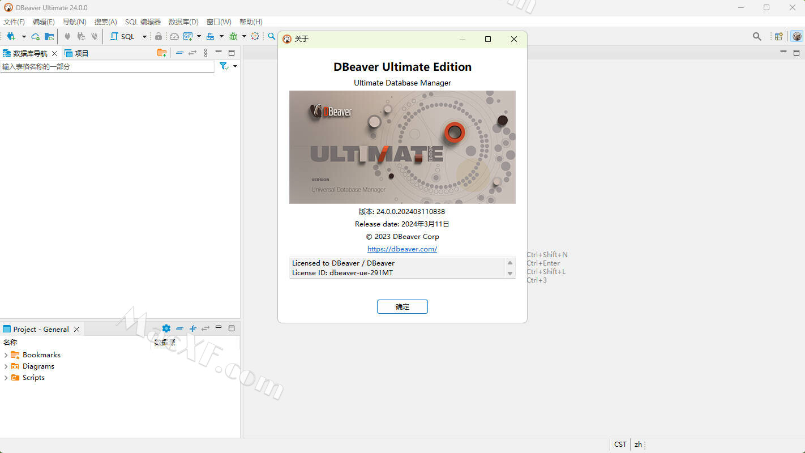The width and height of the screenshot is (805, 453).
Task: Click the reconnect plug icon with arrows
Action: [81, 36]
